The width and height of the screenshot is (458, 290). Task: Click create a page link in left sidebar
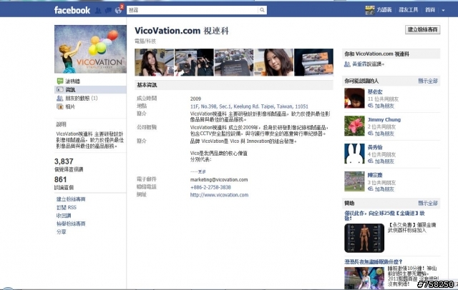[x=71, y=199]
